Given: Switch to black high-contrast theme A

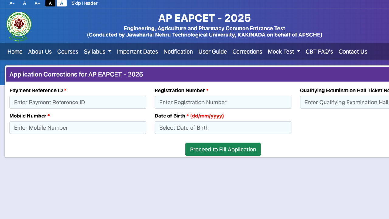Looking at the screenshot, I should pyautogui.click(x=50, y=3).
